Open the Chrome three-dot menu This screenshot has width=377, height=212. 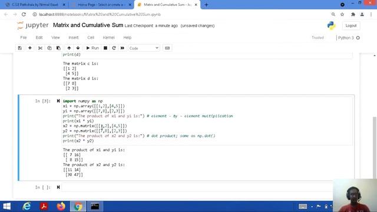click(371, 14)
